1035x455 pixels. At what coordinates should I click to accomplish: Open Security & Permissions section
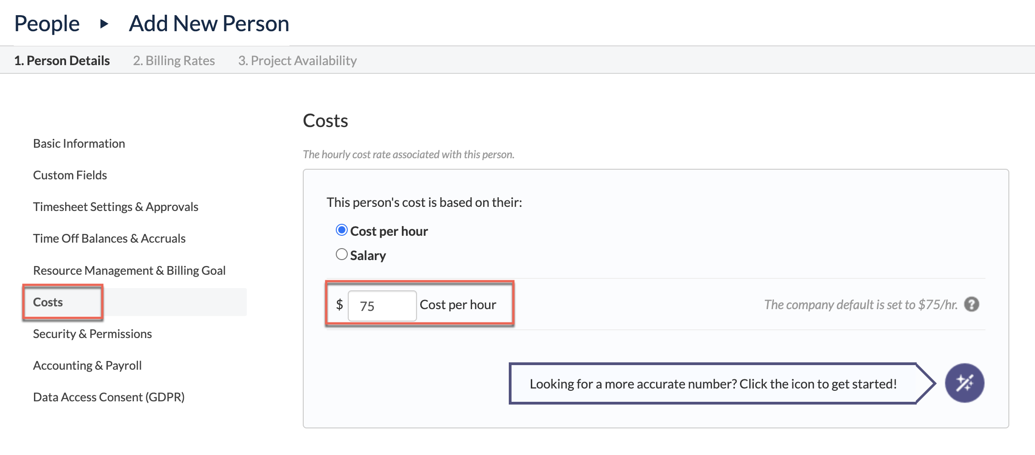click(92, 334)
